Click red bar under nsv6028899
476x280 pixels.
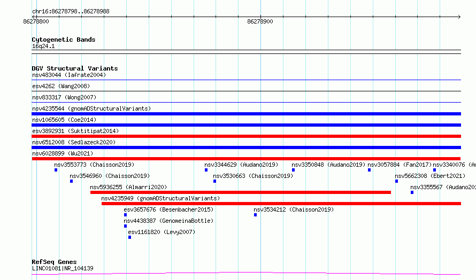[246, 159]
